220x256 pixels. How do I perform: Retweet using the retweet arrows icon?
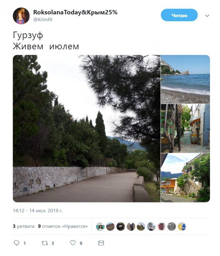point(45,243)
